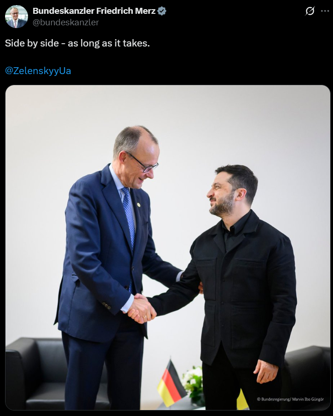
Task: Select the post text Side by side
Action: tap(32, 43)
